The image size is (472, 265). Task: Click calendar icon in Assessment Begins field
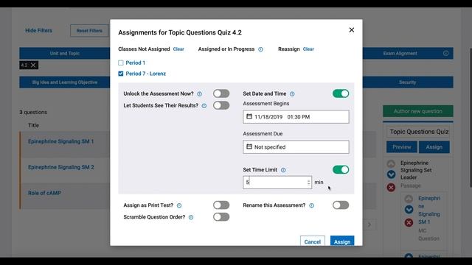249,116
